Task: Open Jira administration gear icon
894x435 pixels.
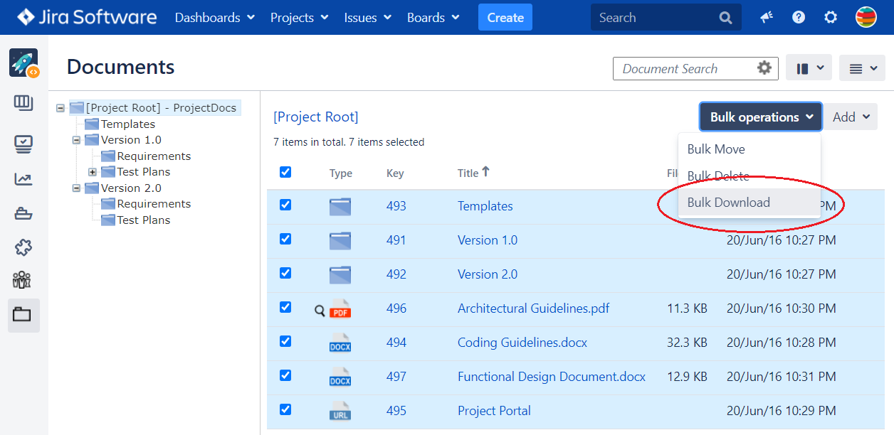Action: click(831, 18)
